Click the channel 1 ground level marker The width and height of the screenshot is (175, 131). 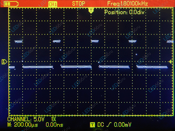coord(4,62)
